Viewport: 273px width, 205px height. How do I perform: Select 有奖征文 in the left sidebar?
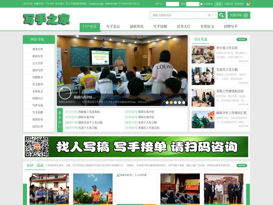click(38, 91)
